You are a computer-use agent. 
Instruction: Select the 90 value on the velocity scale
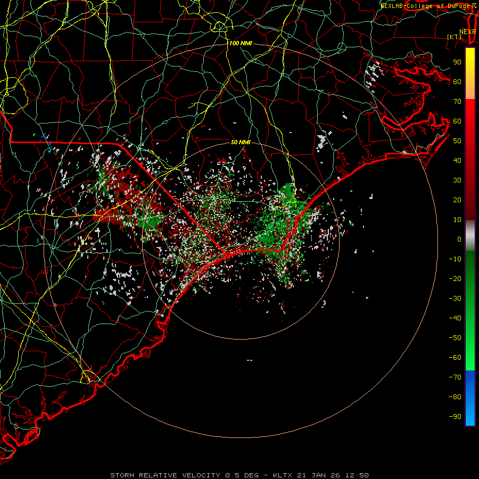457,62
